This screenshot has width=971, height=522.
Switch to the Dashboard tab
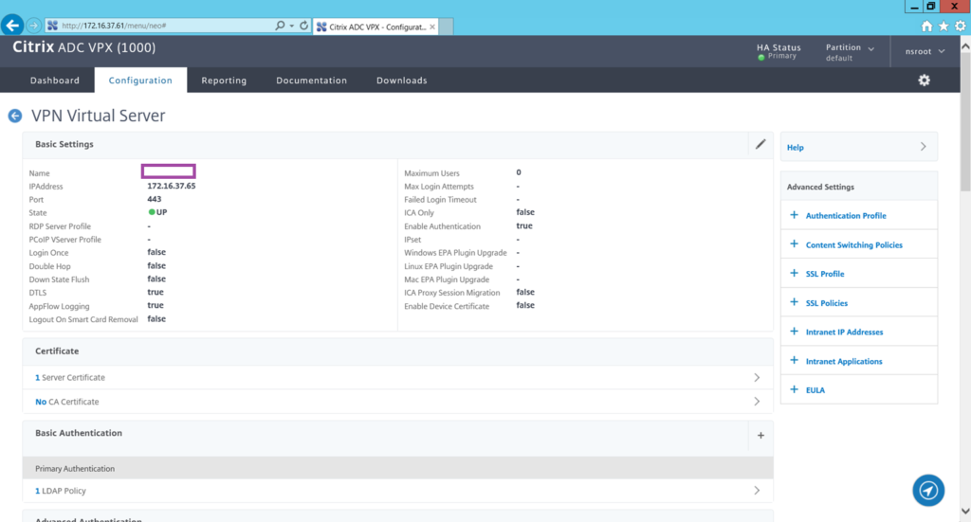(x=54, y=81)
